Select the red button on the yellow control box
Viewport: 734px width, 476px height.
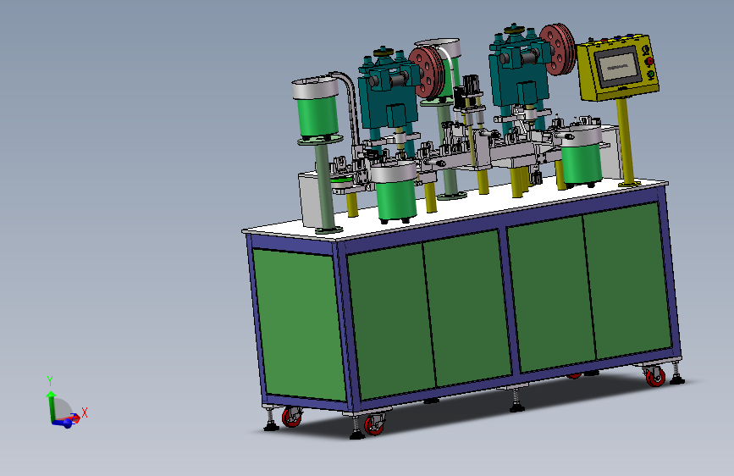pyautogui.click(x=648, y=61)
